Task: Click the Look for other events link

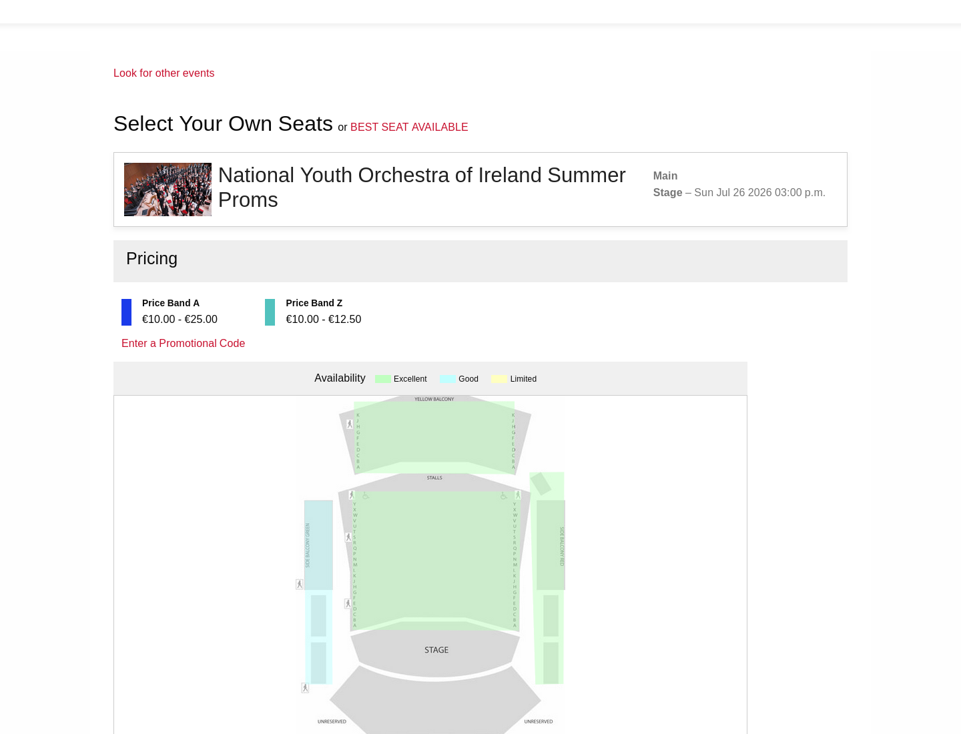Action: pyautogui.click(x=164, y=73)
